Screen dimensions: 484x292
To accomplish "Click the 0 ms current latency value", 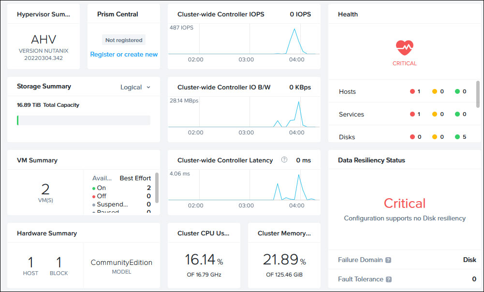I will (x=304, y=160).
